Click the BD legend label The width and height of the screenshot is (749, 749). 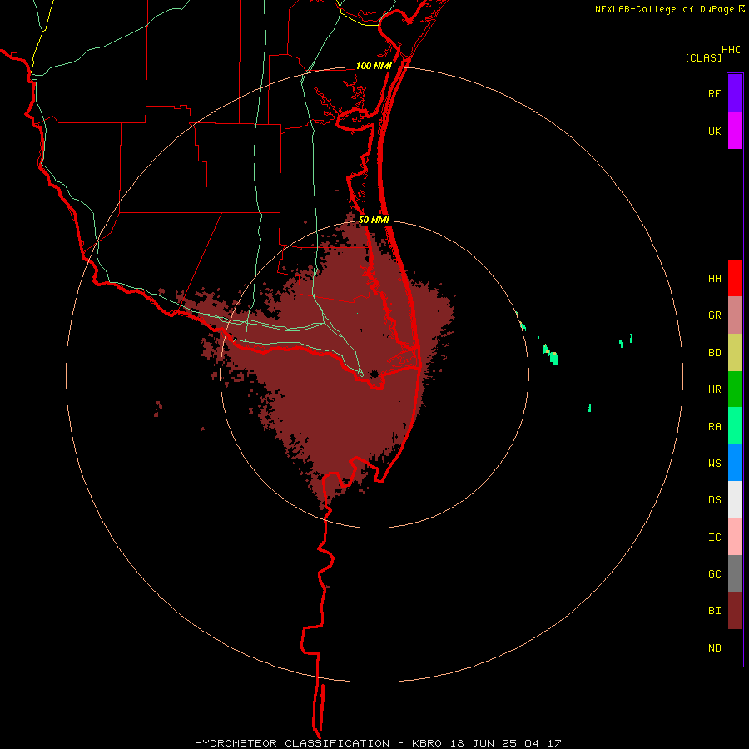click(x=714, y=353)
